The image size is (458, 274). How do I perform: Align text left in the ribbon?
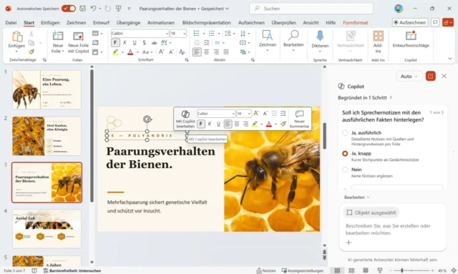197,52
